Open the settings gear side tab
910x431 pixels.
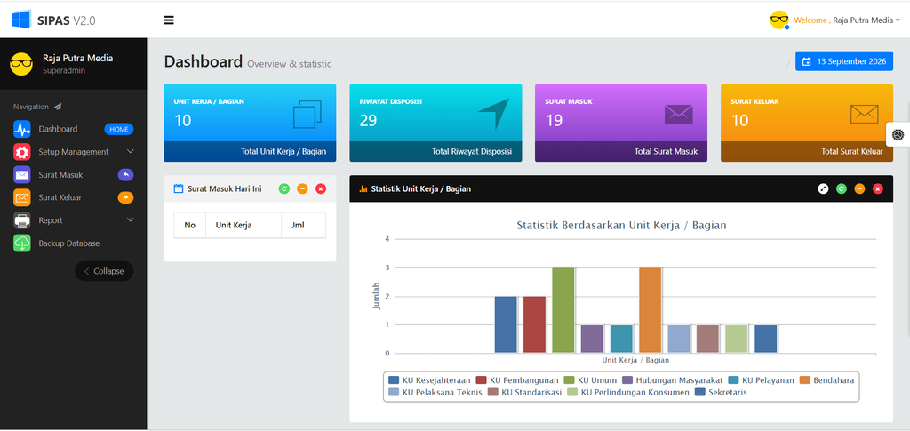[x=898, y=134]
